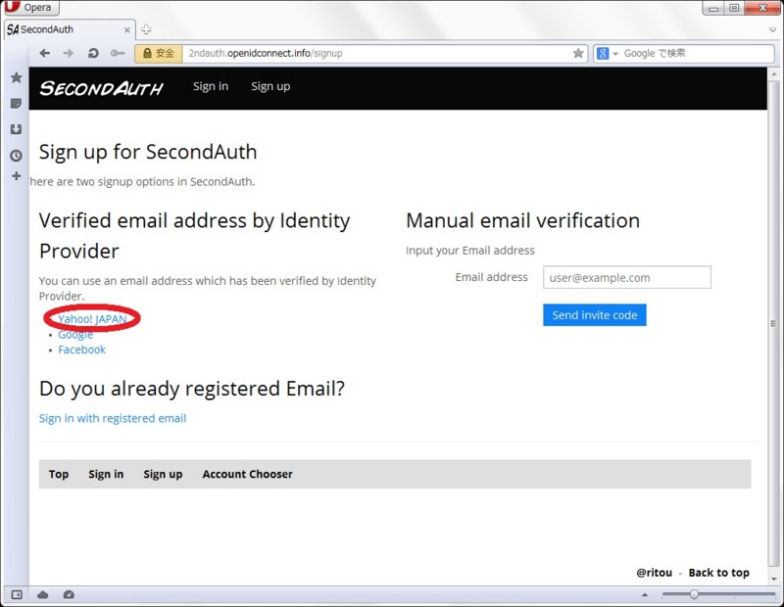
Task: Close the SecondAuth tab
Action: pyautogui.click(x=127, y=30)
